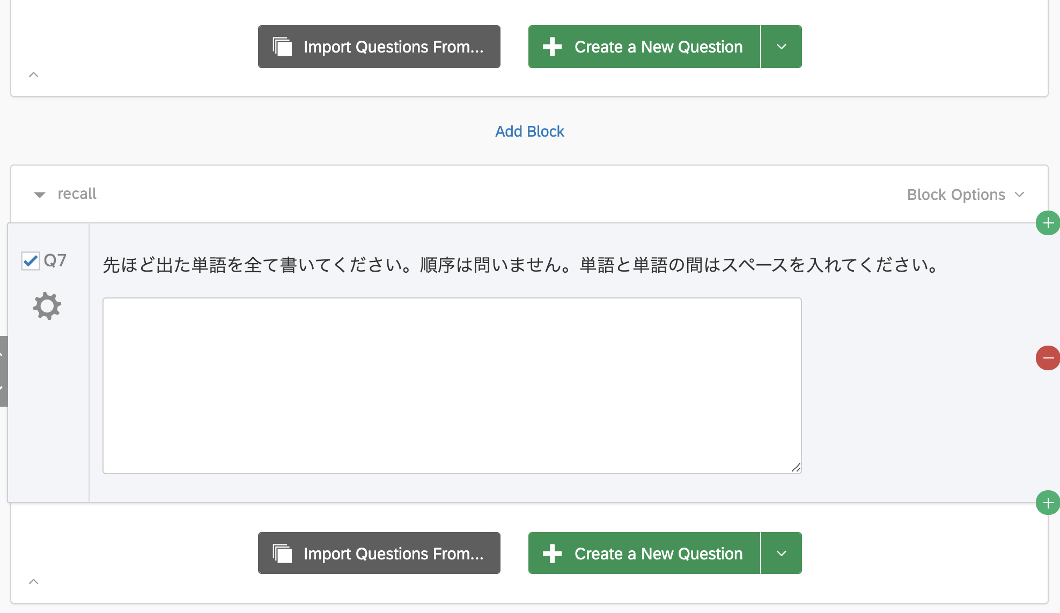Click the recall block title

[77, 193]
